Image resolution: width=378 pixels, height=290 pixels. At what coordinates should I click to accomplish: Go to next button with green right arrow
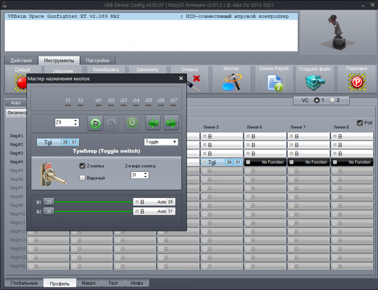click(x=171, y=123)
